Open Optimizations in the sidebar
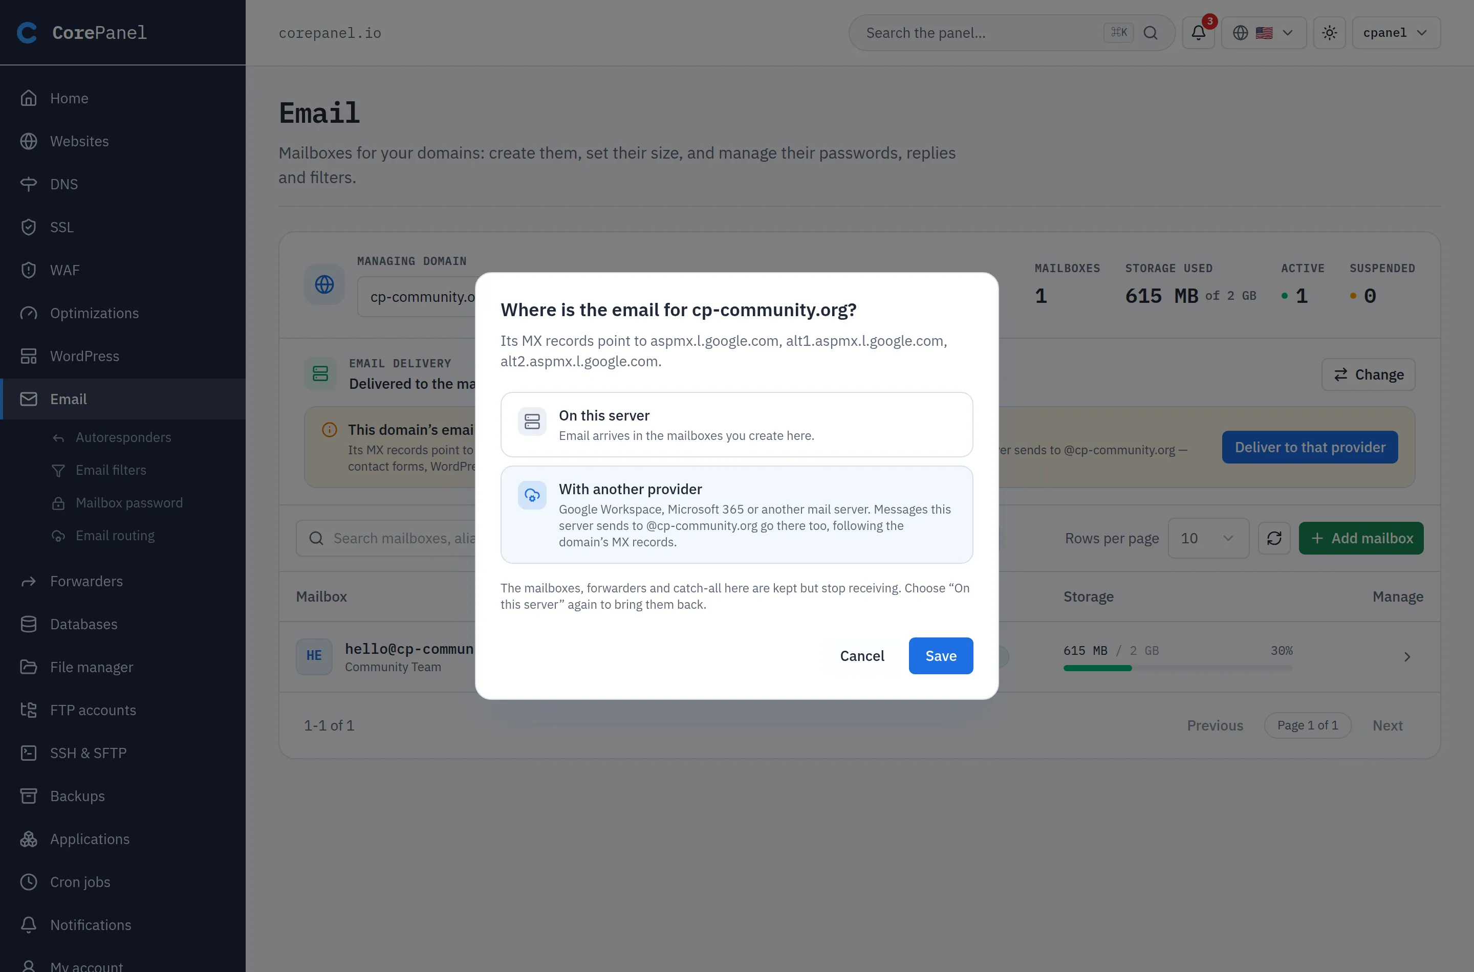 coord(123,313)
